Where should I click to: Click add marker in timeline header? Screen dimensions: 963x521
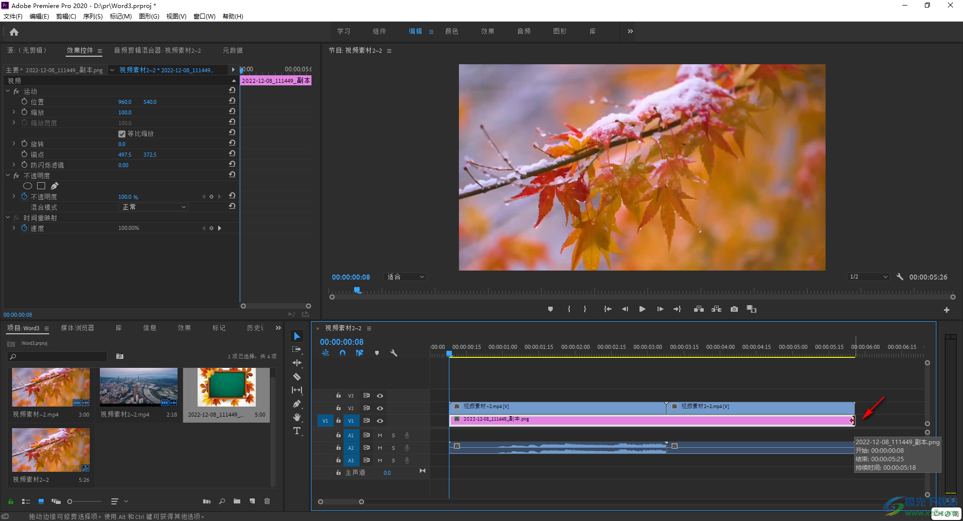point(377,353)
